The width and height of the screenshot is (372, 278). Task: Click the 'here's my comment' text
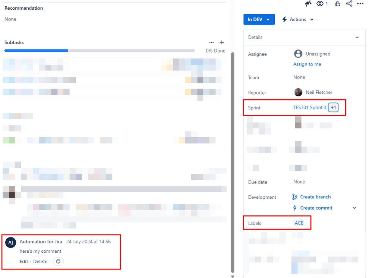[x=40, y=251]
